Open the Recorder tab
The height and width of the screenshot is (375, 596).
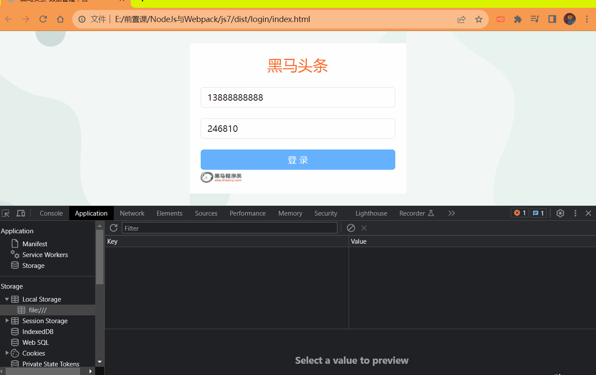pyautogui.click(x=417, y=213)
